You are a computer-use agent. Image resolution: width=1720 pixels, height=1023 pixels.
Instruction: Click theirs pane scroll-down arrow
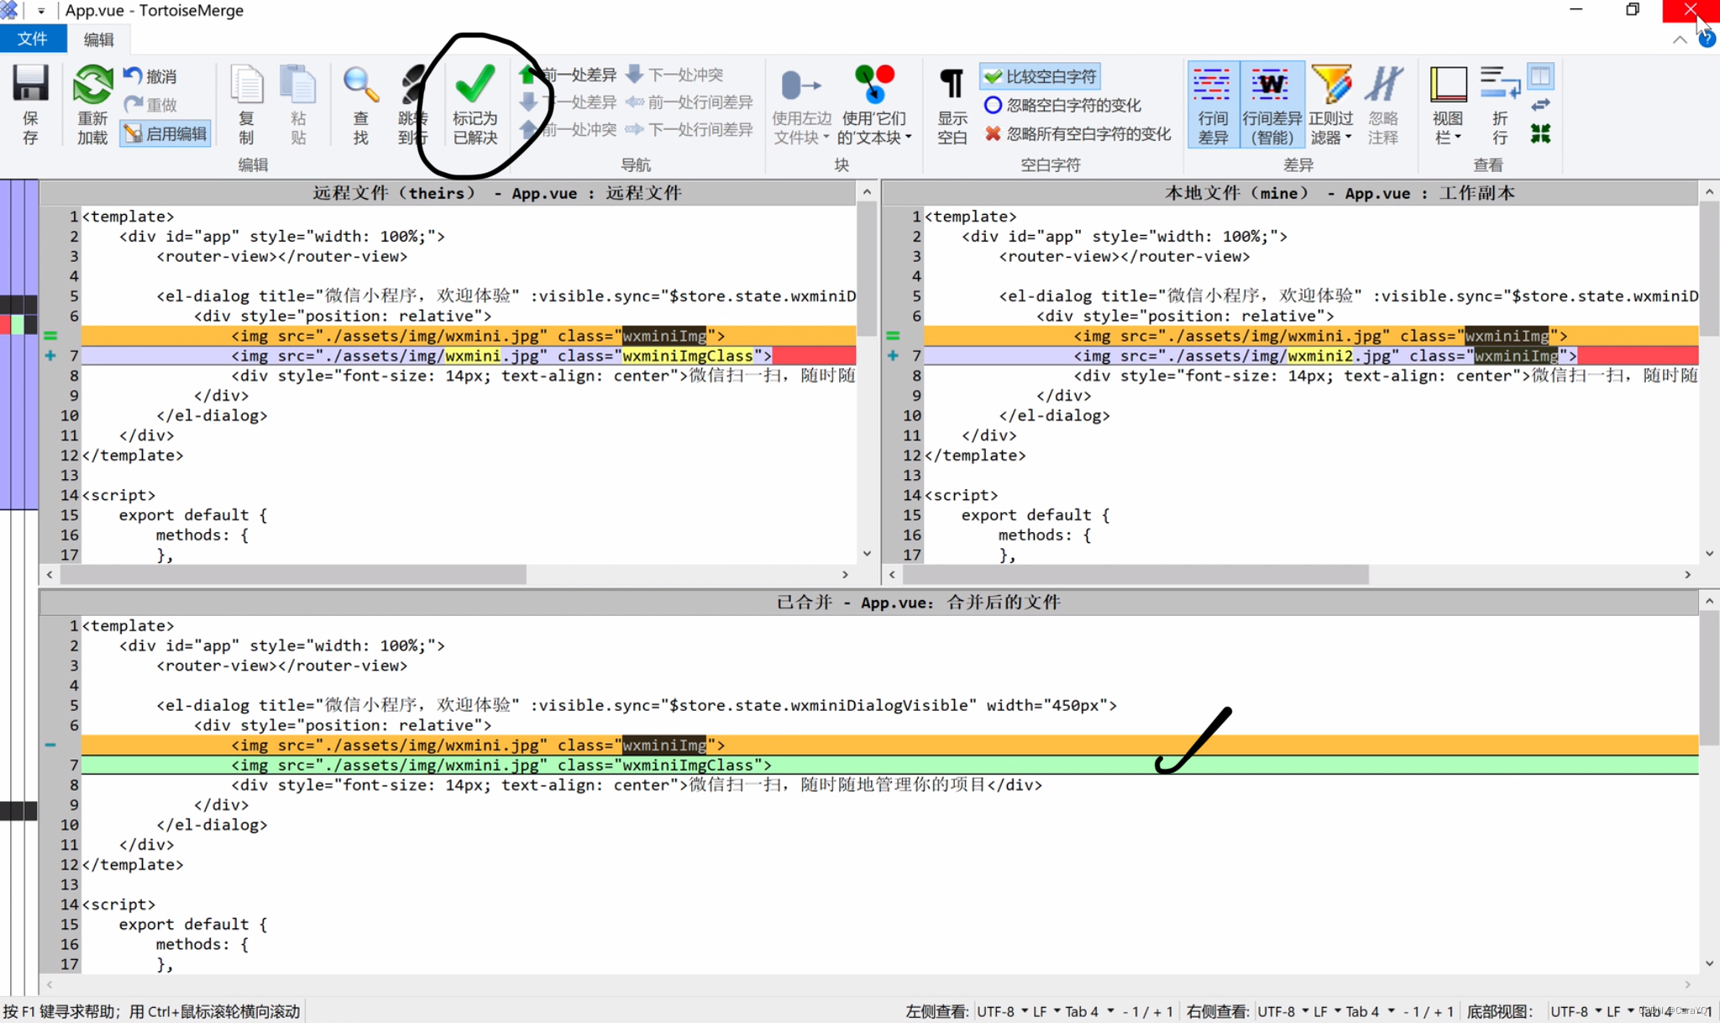(867, 553)
